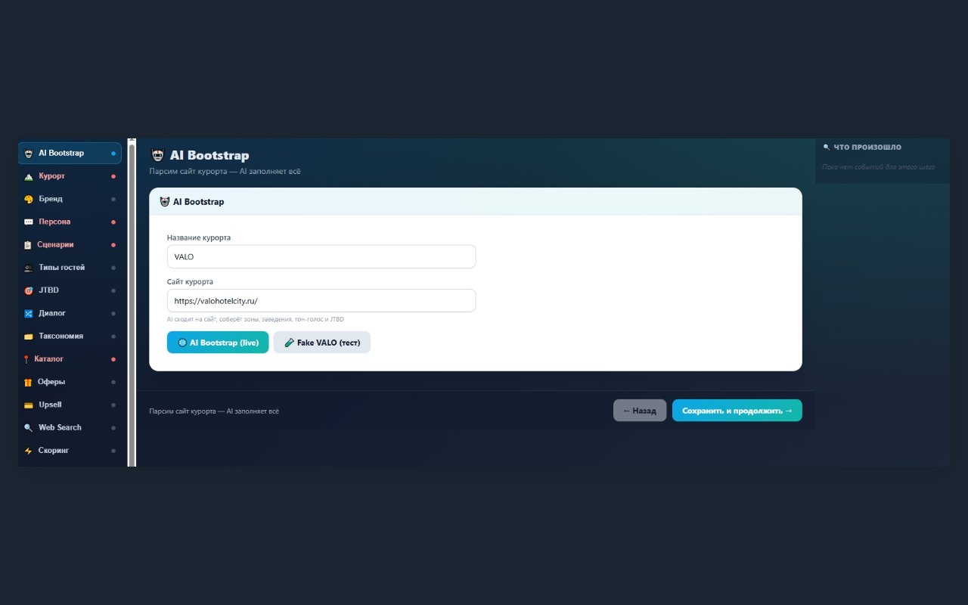Click footer text 'Парсим сайт курорта' beside Назад
Image resolution: width=968 pixels, height=605 pixels.
click(x=214, y=411)
